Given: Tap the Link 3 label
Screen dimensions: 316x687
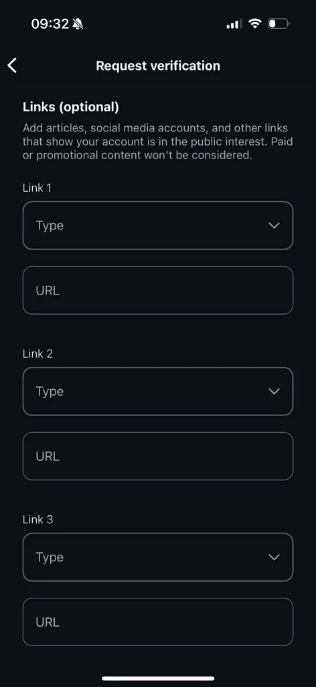Looking at the screenshot, I should [37, 520].
